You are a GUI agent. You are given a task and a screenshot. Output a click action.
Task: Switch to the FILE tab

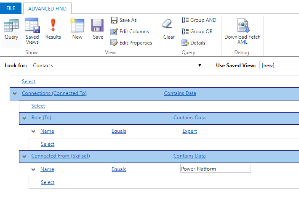(11, 8)
